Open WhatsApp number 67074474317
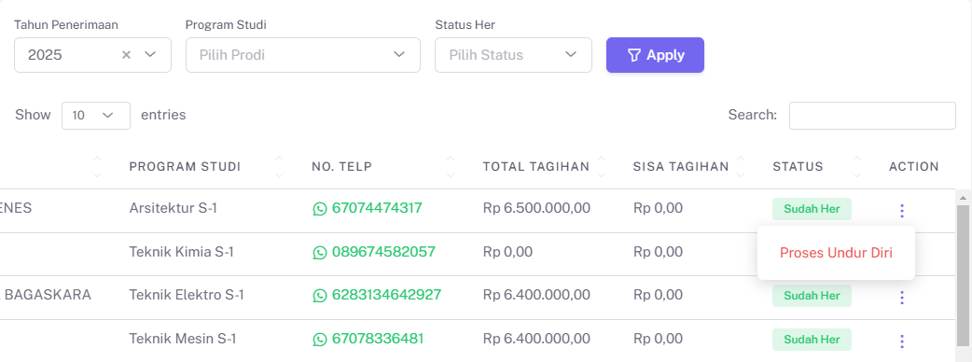The image size is (972, 362). click(x=377, y=208)
